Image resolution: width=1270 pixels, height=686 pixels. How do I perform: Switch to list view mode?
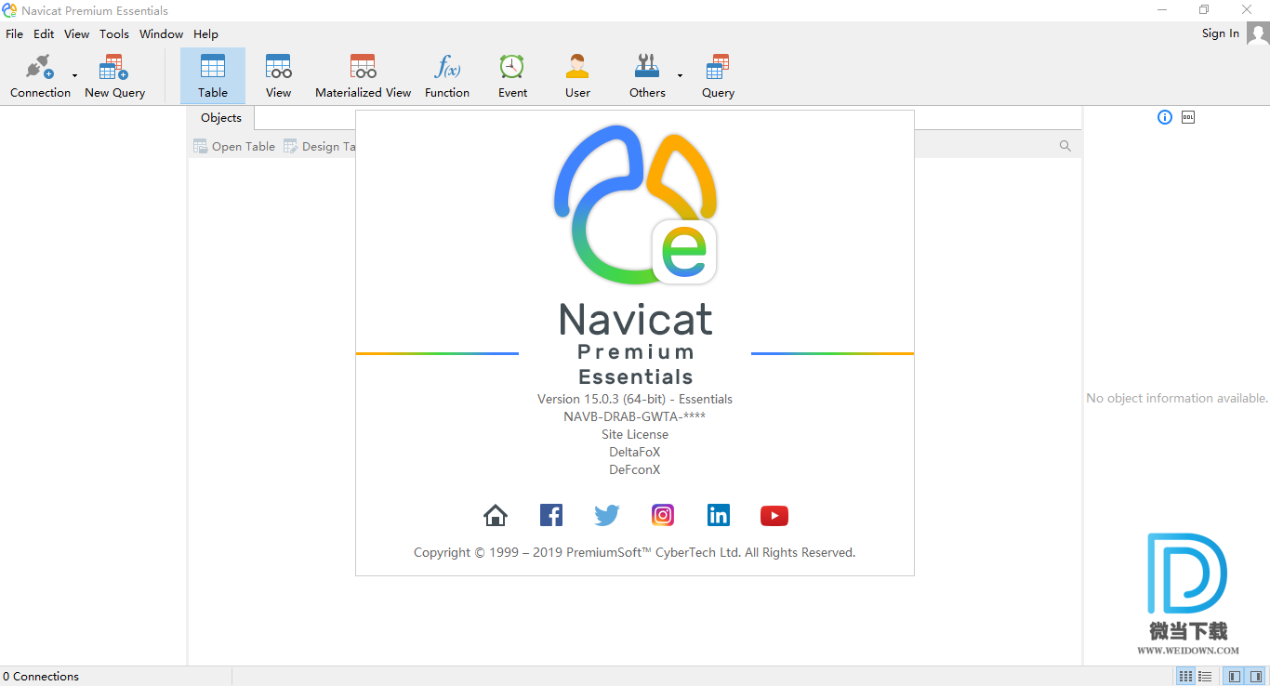pyautogui.click(x=1205, y=677)
